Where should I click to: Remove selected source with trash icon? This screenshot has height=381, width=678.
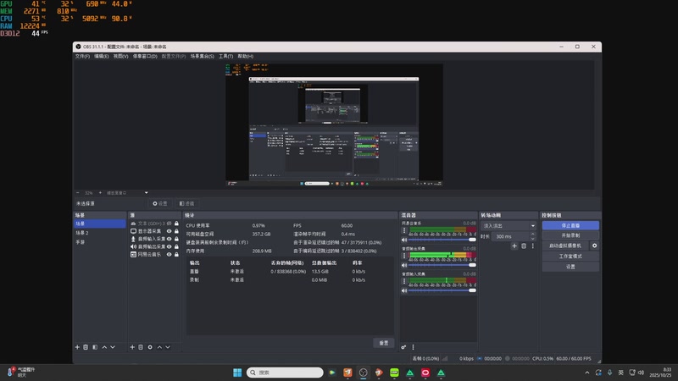coord(141,347)
